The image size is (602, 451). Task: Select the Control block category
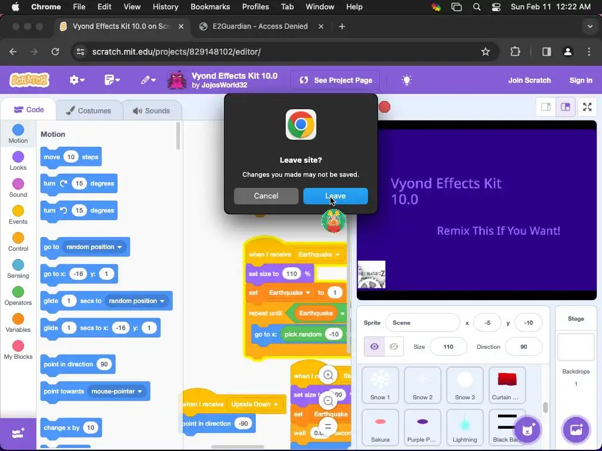(18, 241)
